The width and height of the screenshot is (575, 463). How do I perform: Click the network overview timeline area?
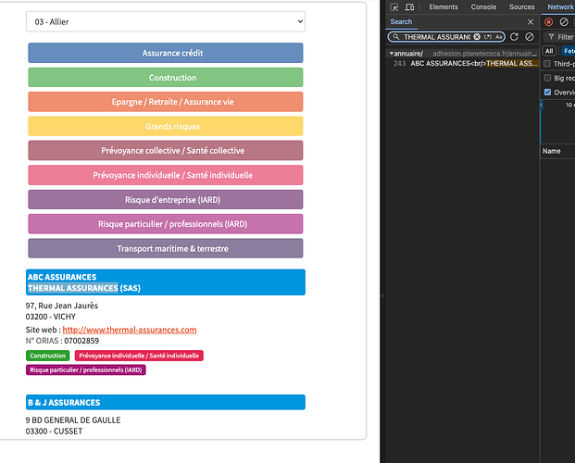[557, 123]
